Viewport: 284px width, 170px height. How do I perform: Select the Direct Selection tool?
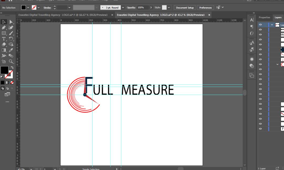pyautogui.click(x=11, y=22)
